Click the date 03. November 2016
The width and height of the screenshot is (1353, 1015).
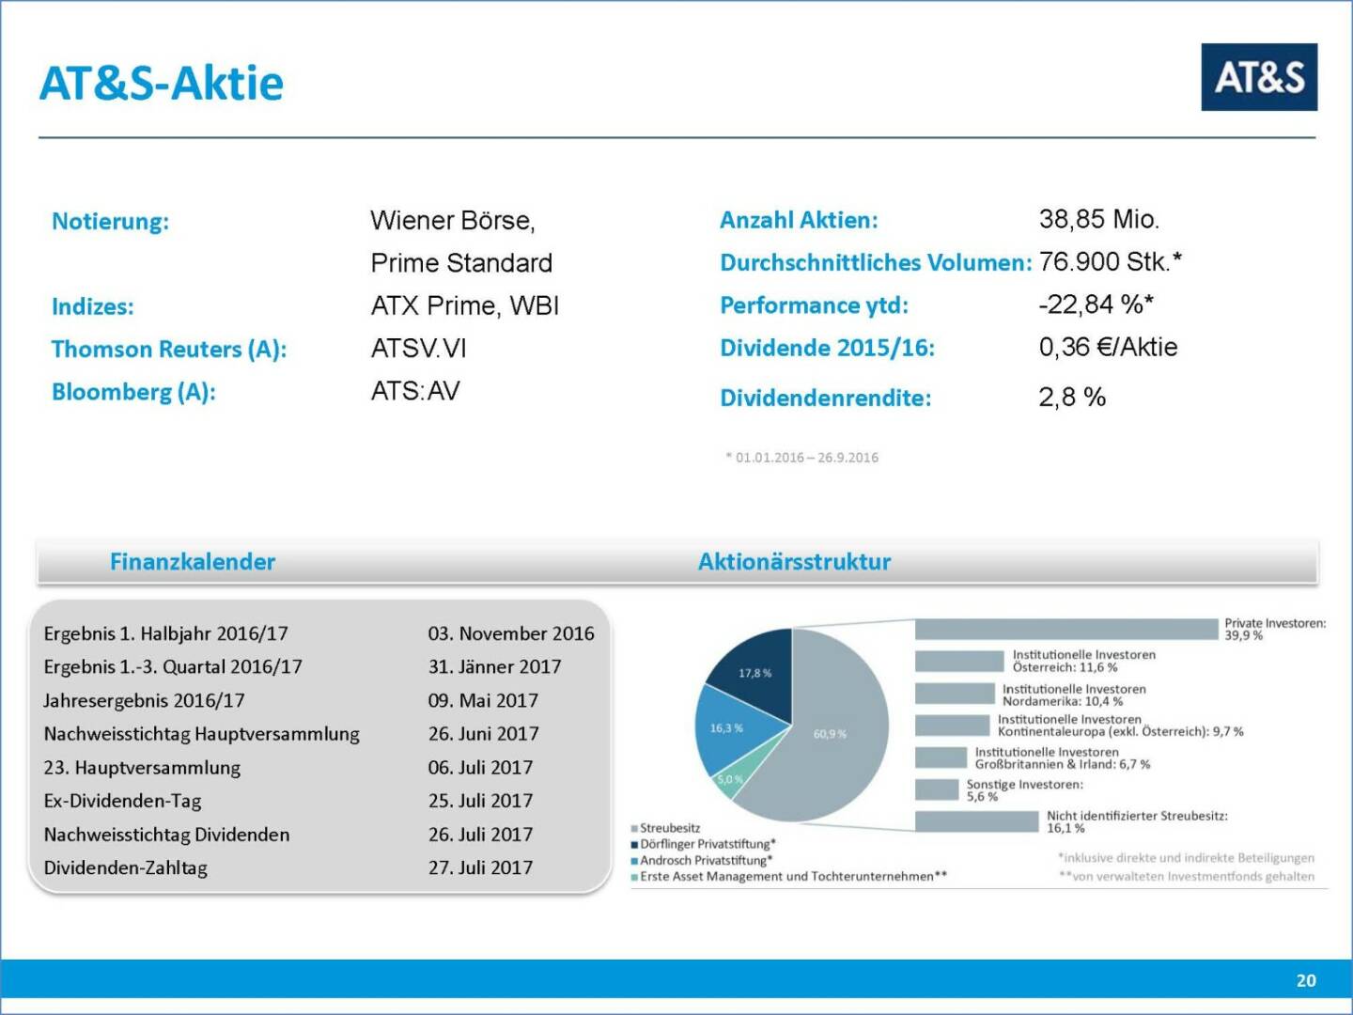coord(511,634)
